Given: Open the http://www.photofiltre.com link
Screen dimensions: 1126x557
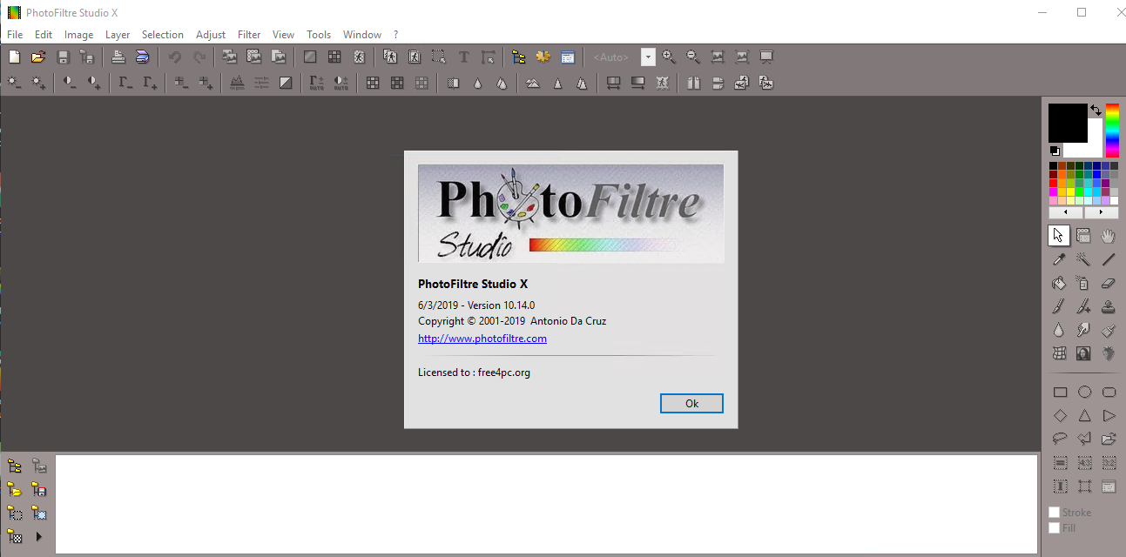Looking at the screenshot, I should (x=482, y=339).
